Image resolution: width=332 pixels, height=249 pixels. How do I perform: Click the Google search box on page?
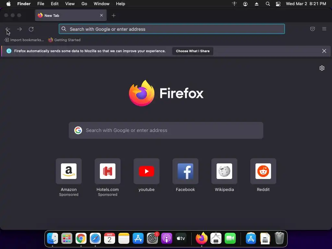point(166,130)
